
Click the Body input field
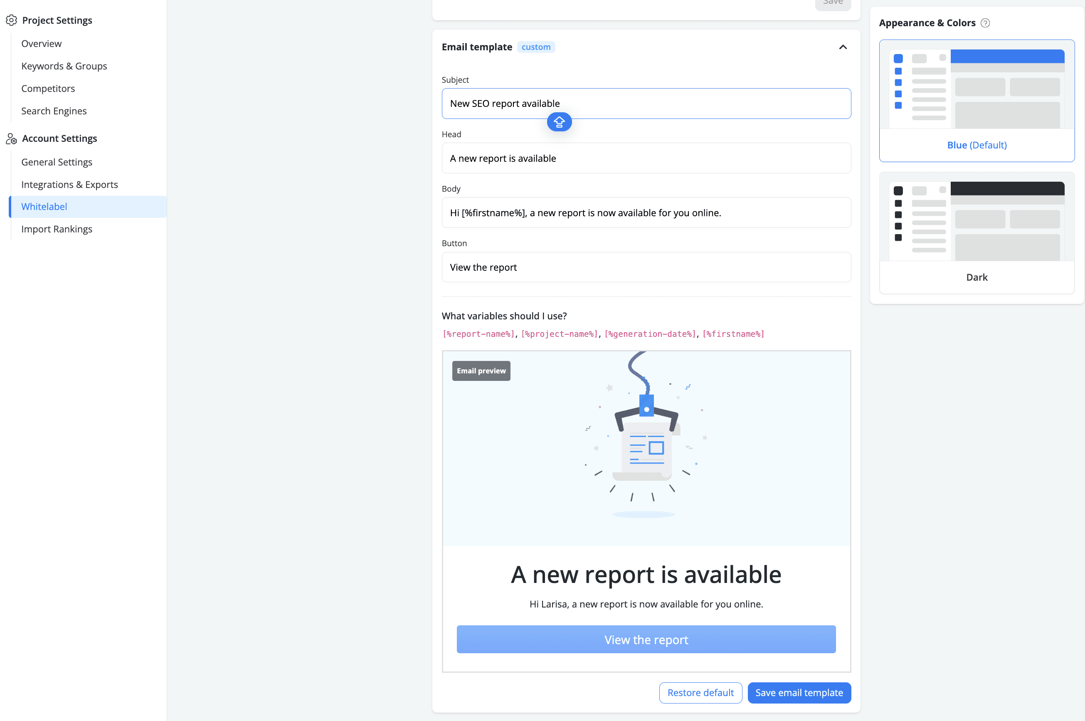point(646,212)
